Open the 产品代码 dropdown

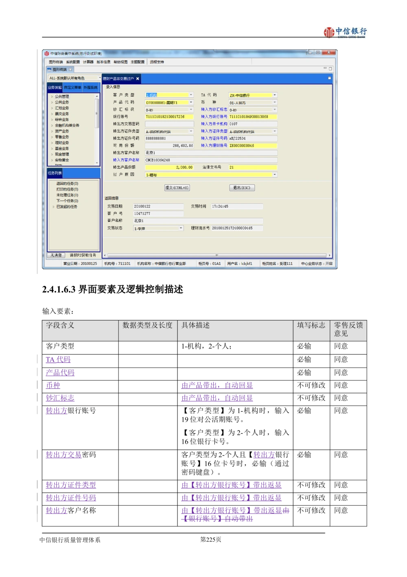point(191,103)
